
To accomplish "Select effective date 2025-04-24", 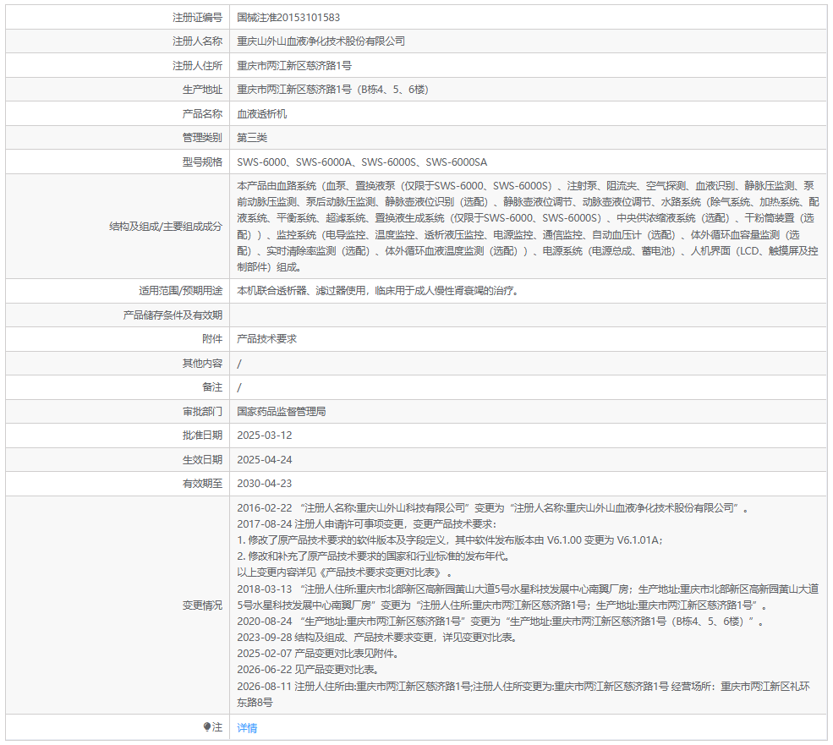I will click(x=265, y=460).
